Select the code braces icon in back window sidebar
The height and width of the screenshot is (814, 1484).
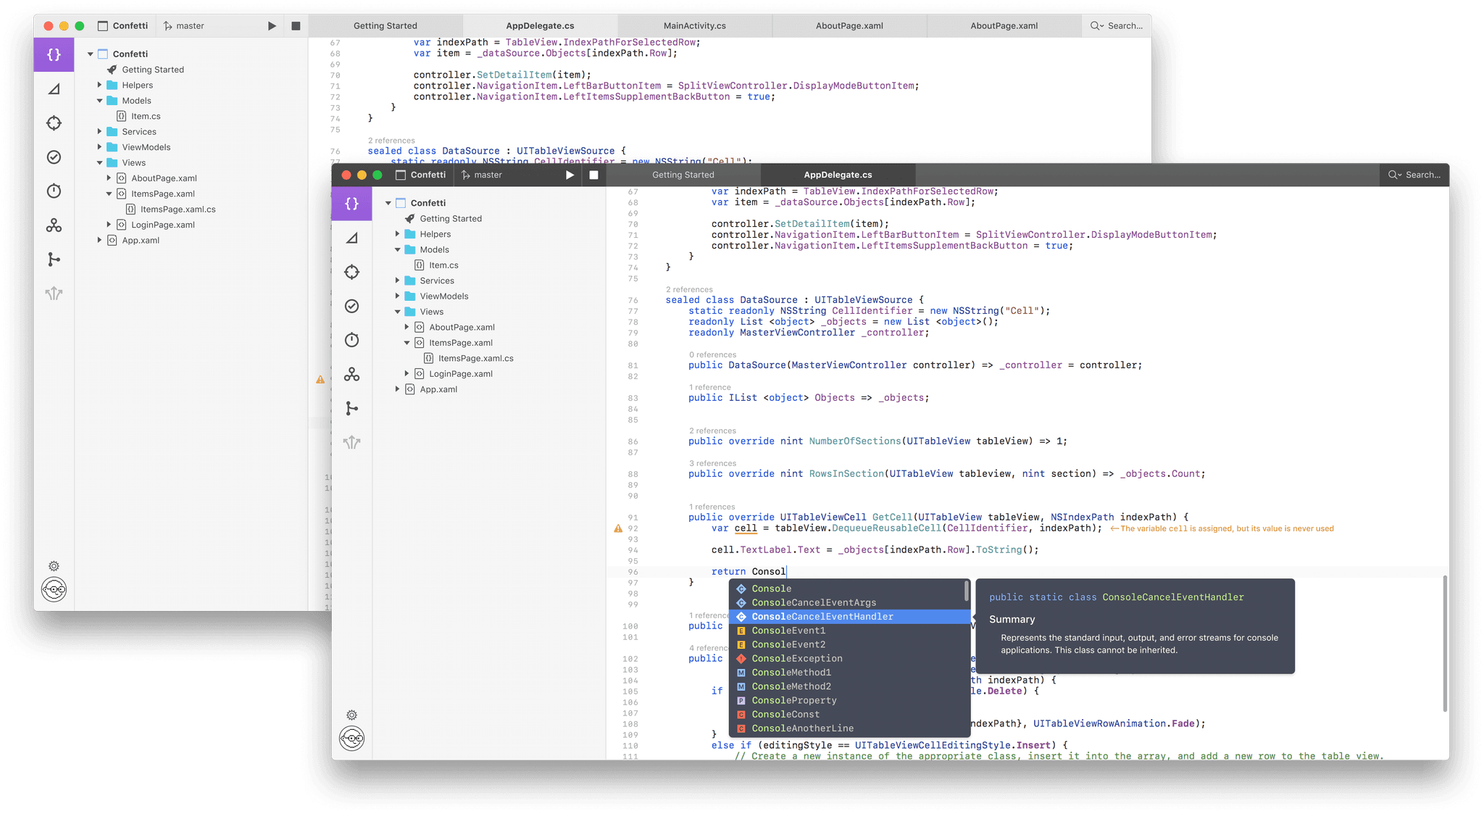click(x=54, y=54)
